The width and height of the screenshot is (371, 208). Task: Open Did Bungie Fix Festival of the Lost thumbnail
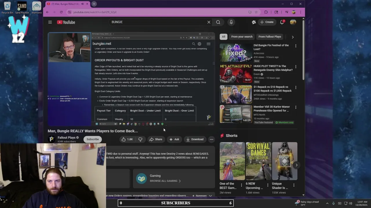236,53
